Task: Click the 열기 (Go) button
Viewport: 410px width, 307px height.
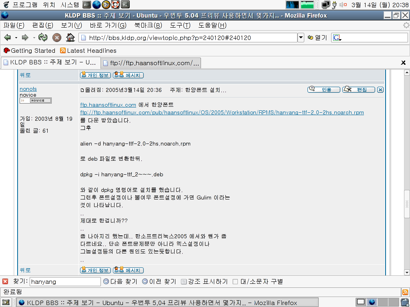Action: coord(317,38)
